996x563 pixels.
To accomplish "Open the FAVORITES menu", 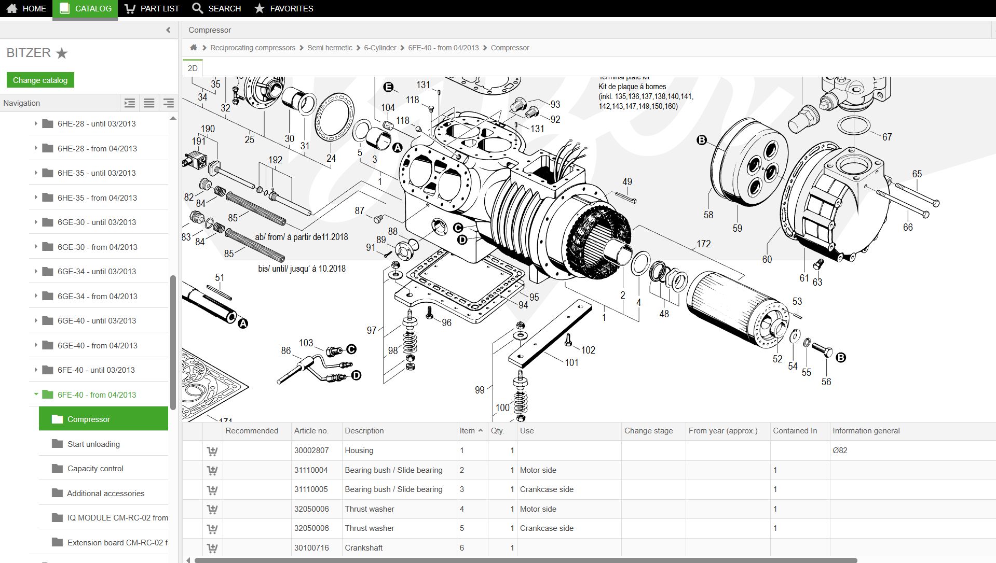I will [x=283, y=9].
